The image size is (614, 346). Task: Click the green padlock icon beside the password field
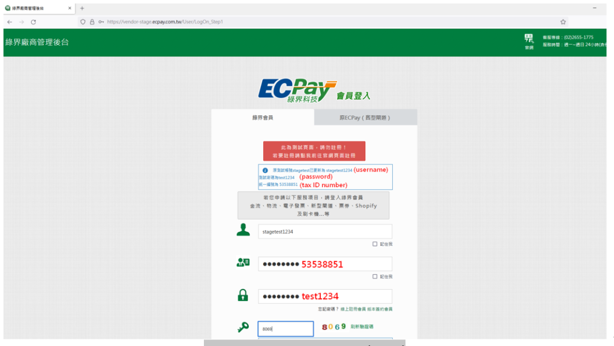[243, 296]
